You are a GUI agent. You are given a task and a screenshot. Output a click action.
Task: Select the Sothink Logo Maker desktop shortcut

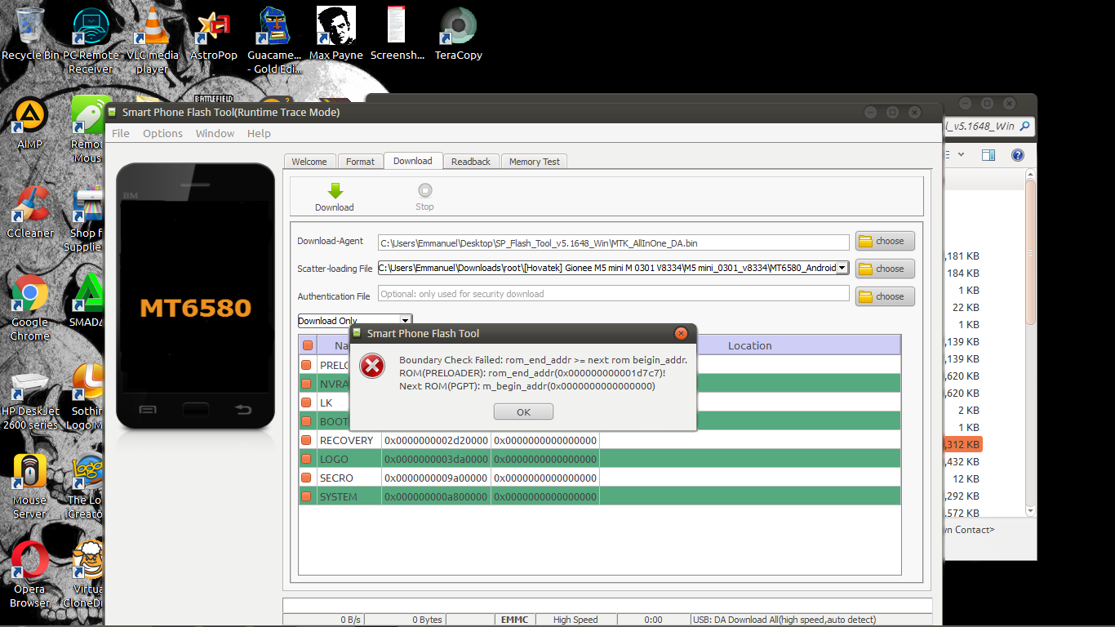point(87,397)
